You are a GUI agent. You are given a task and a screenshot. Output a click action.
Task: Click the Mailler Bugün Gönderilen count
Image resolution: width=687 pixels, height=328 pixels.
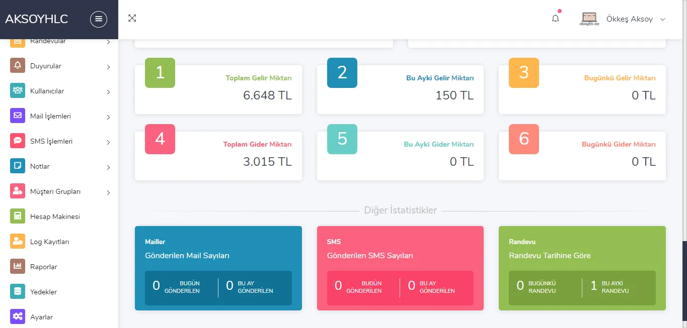point(157,286)
